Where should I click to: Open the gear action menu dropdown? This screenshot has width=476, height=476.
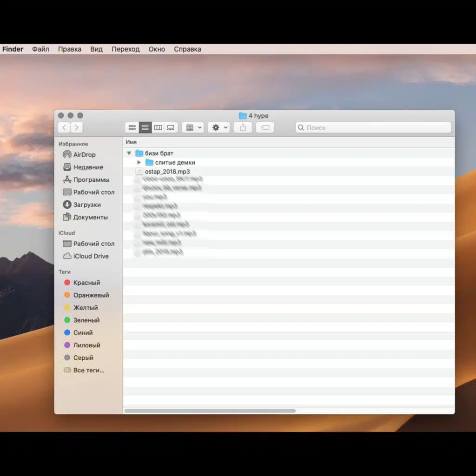pos(218,127)
